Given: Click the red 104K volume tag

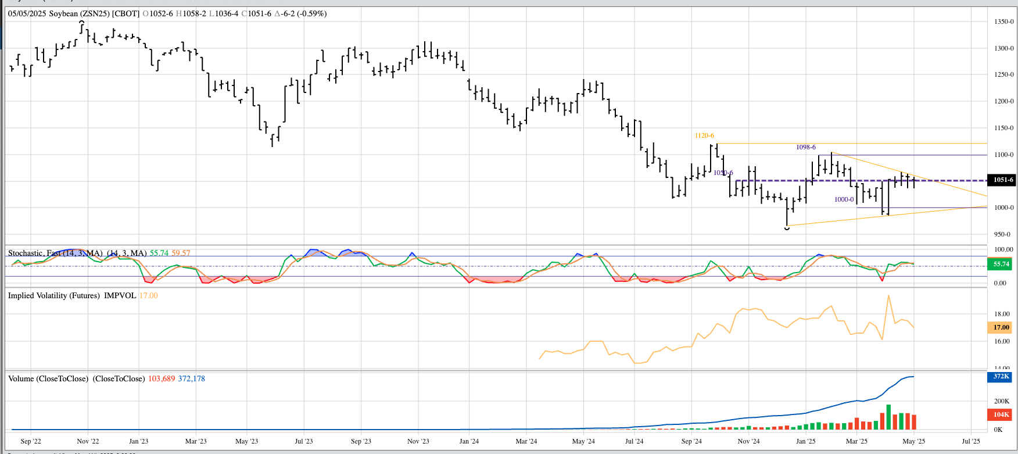Looking at the screenshot, I should pyautogui.click(x=1001, y=414).
